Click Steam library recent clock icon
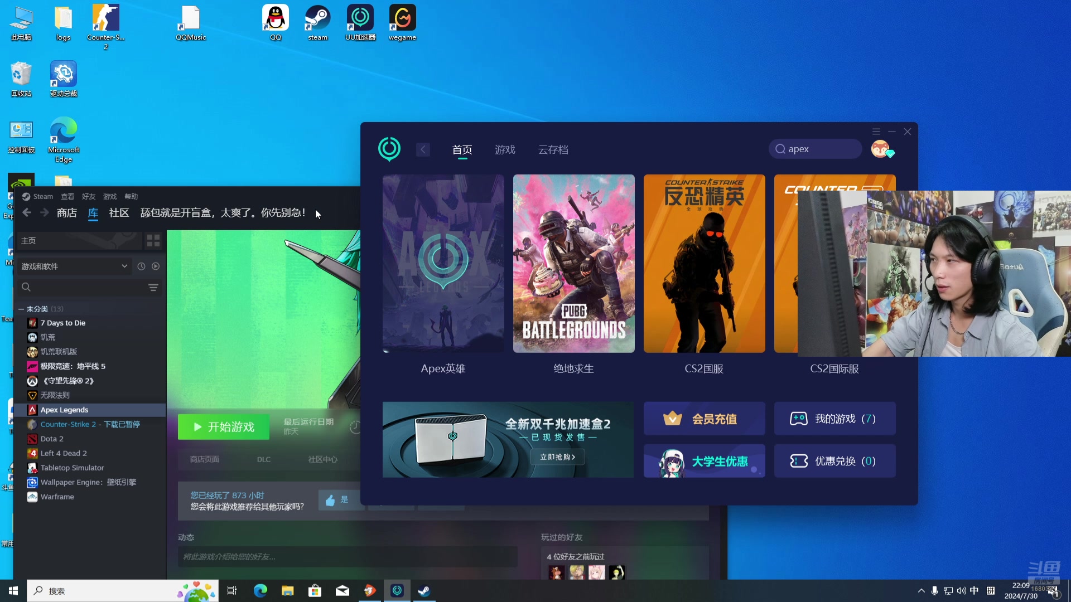Viewport: 1071px width, 602px height. [141, 266]
